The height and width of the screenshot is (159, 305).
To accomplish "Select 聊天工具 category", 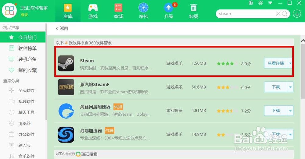I will click(x=23, y=112).
